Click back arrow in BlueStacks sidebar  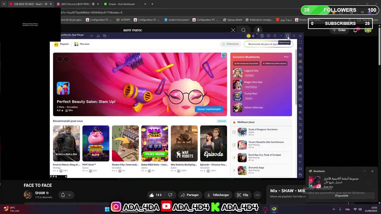[x=300, y=162]
